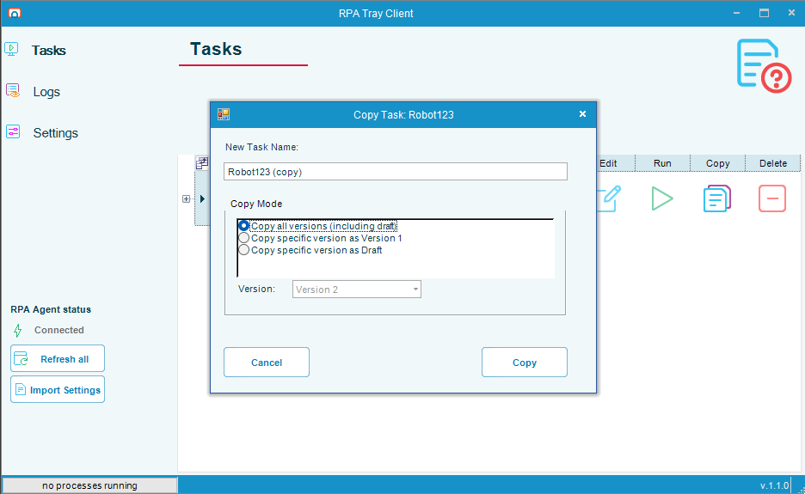
Task: Go to Logs in the sidebar menu
Action: [x=46, y=92]
